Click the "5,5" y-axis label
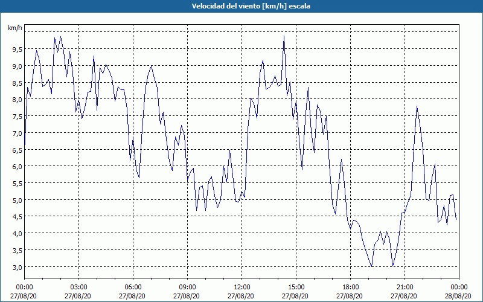The height and width of the screenshot is (302, 483). tap(18, 184)
